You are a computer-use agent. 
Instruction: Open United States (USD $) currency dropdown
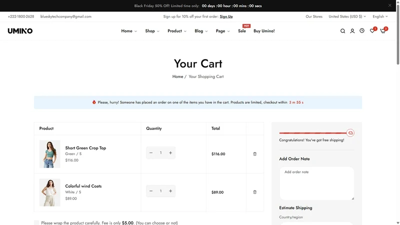(x=347, y=16)
